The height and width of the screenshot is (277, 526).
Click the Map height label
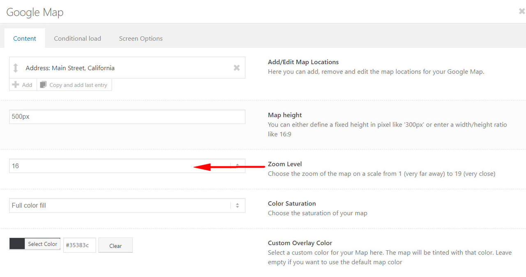pos(285,115)
